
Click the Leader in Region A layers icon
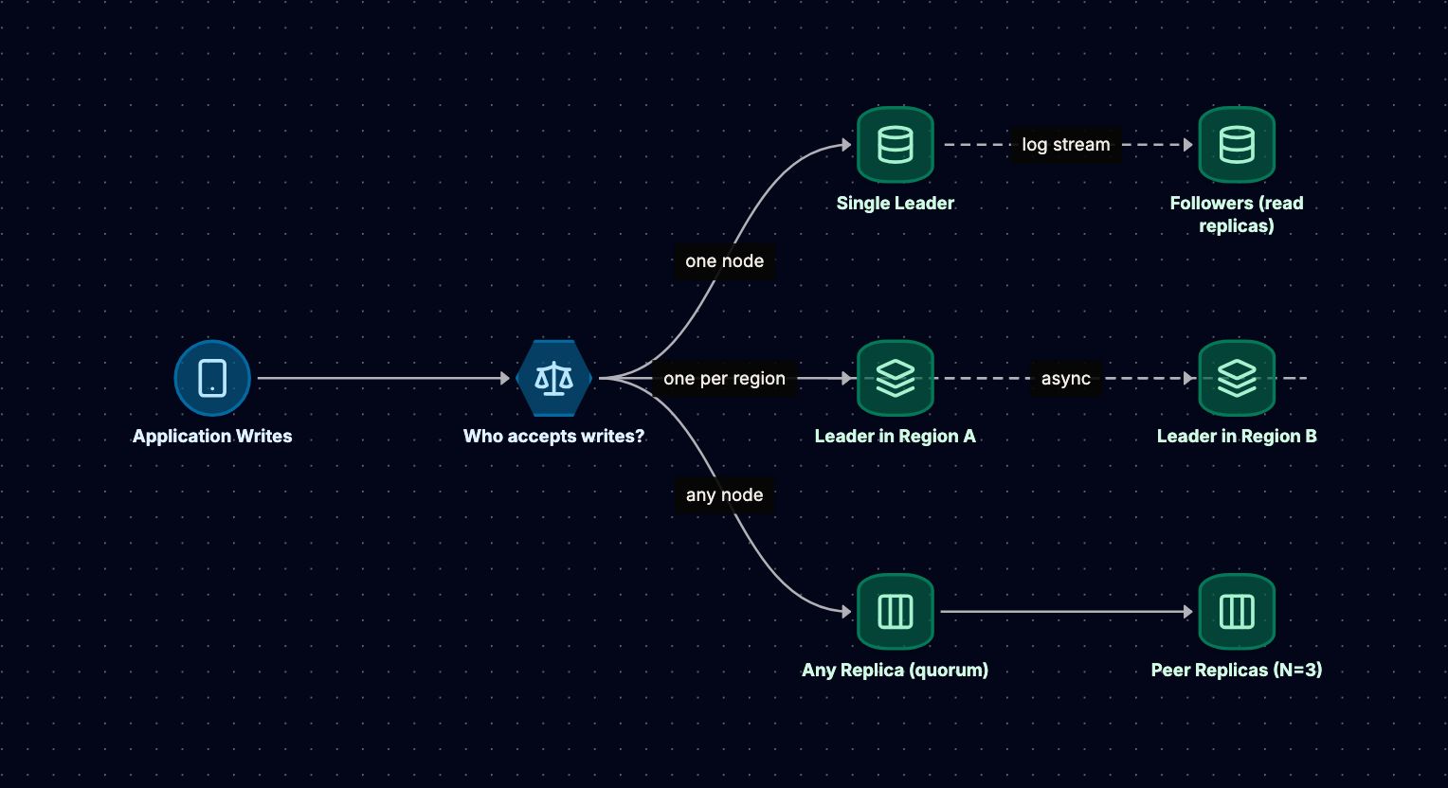coord(896,378)
